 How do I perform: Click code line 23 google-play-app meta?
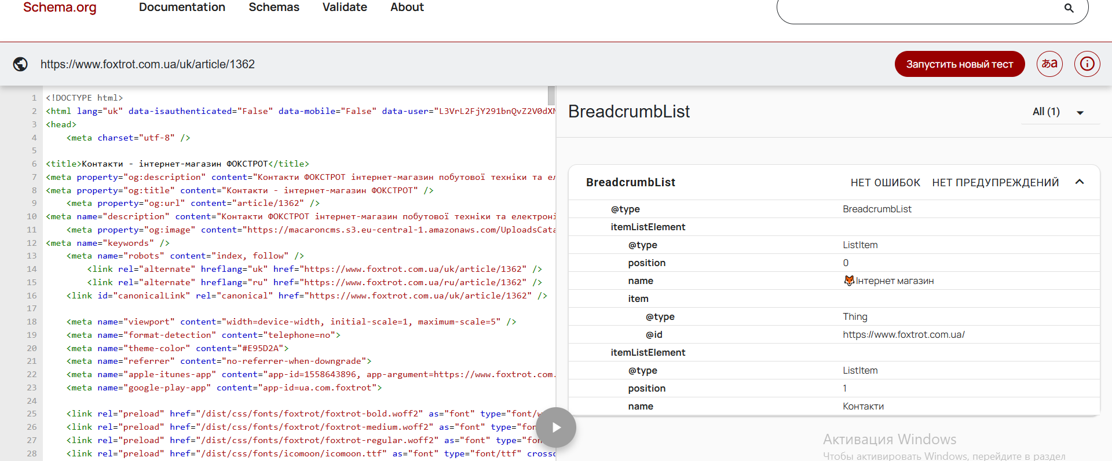(x=224, y=388)
